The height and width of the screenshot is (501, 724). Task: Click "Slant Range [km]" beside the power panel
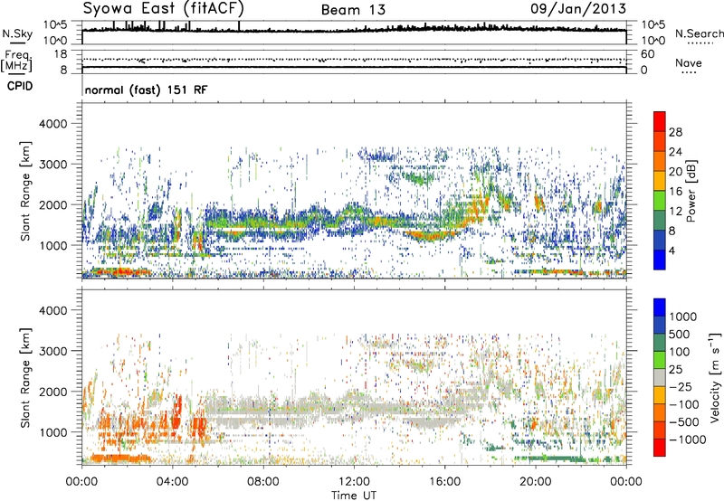point(25,192)
